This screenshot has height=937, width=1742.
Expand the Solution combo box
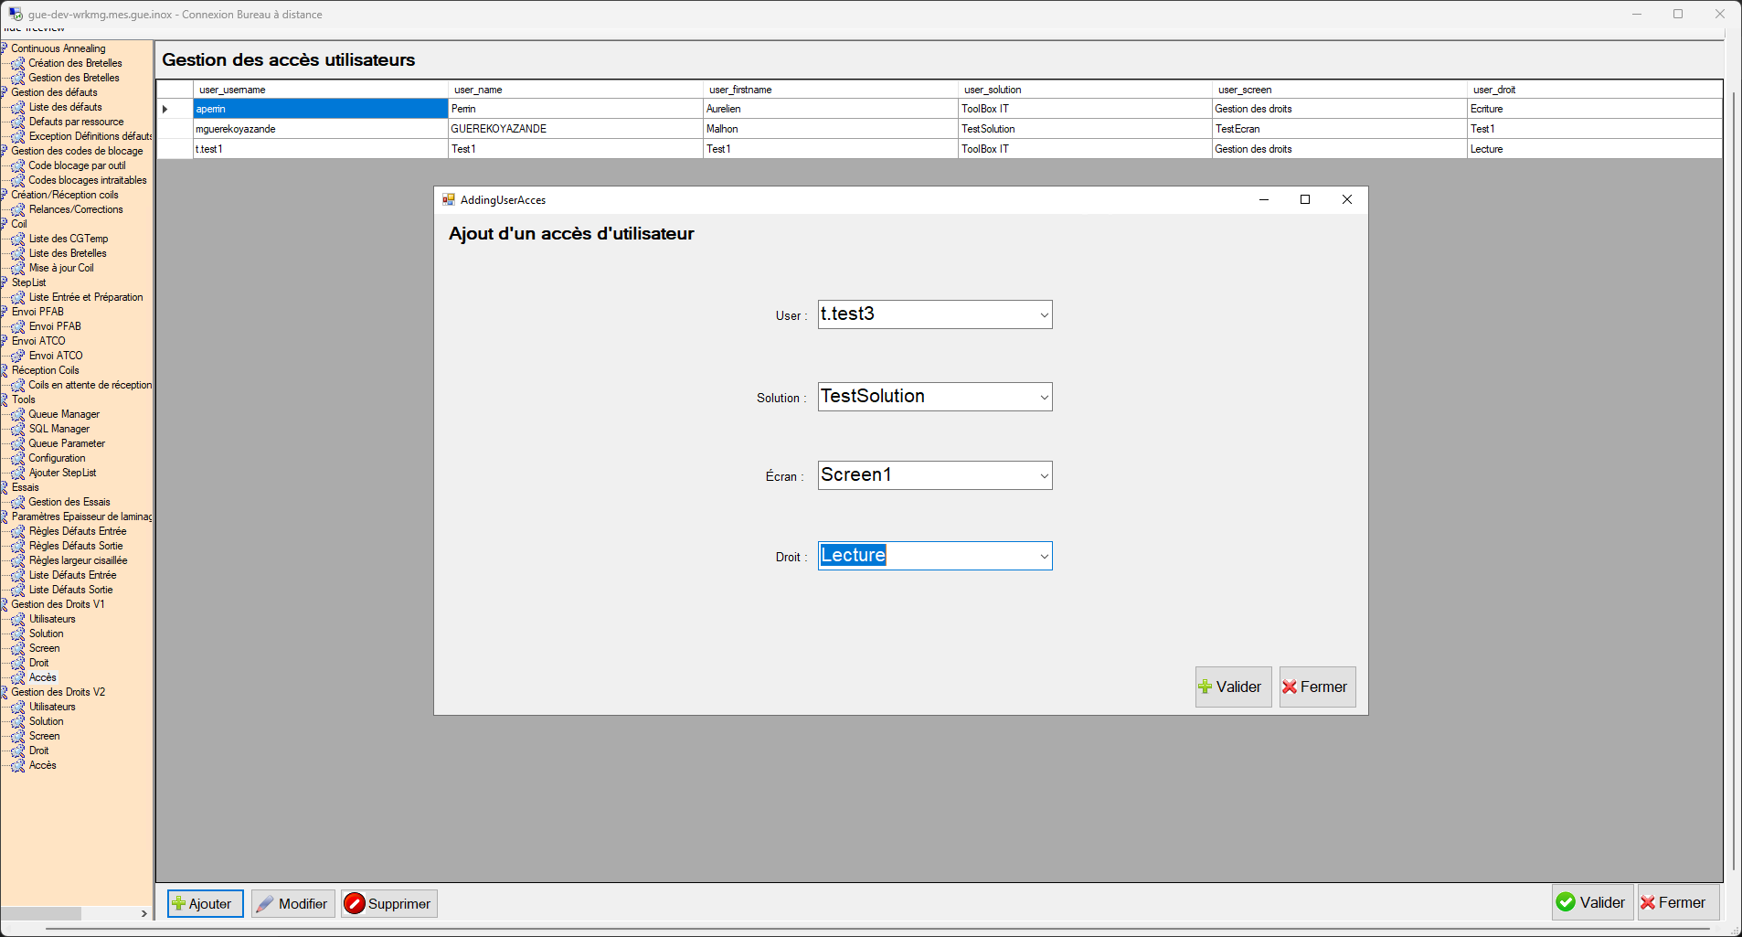tap(1044, 398)
